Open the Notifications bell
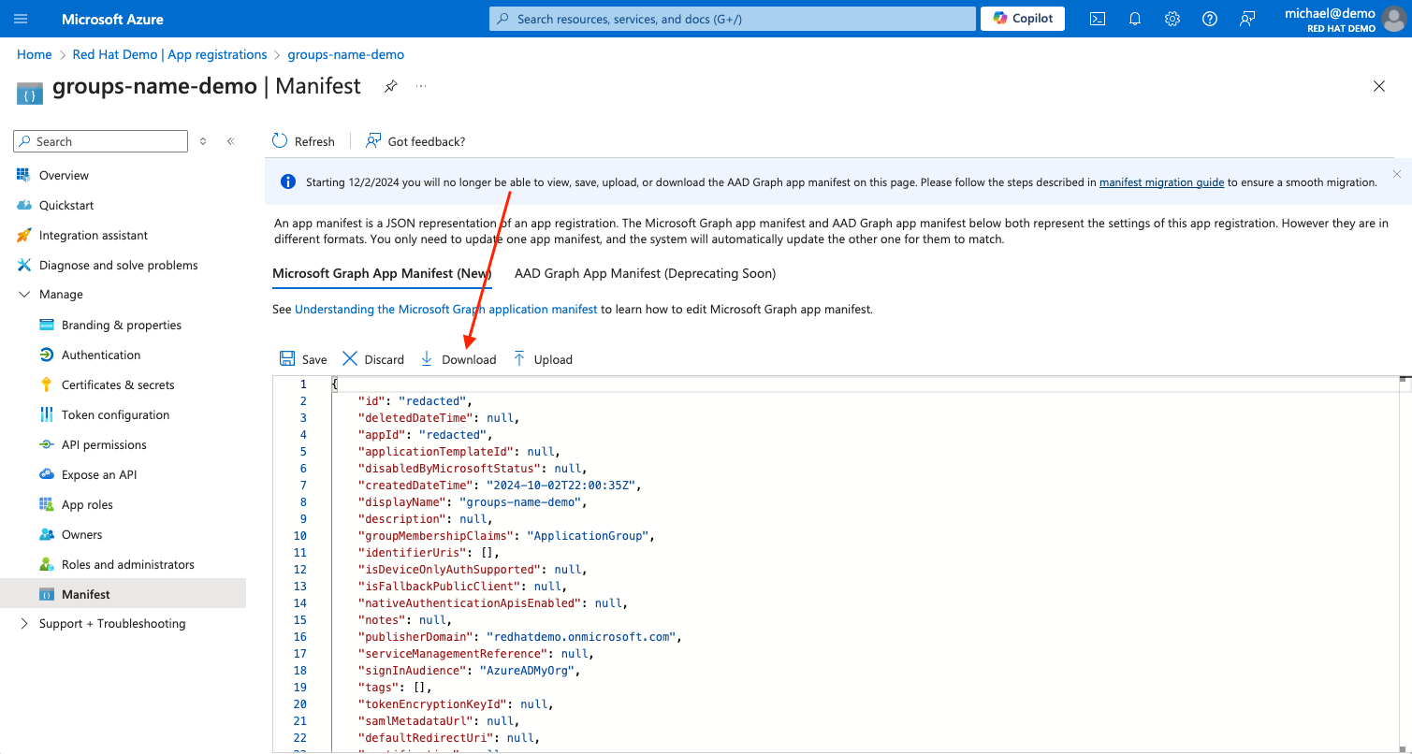 [x=1134, y=18]
